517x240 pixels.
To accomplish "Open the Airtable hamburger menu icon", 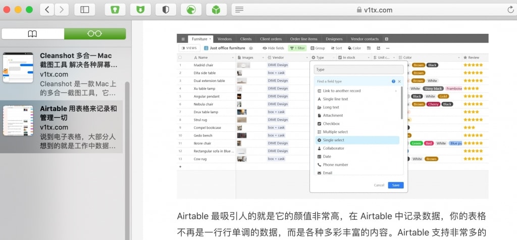I will pos(183,39).
